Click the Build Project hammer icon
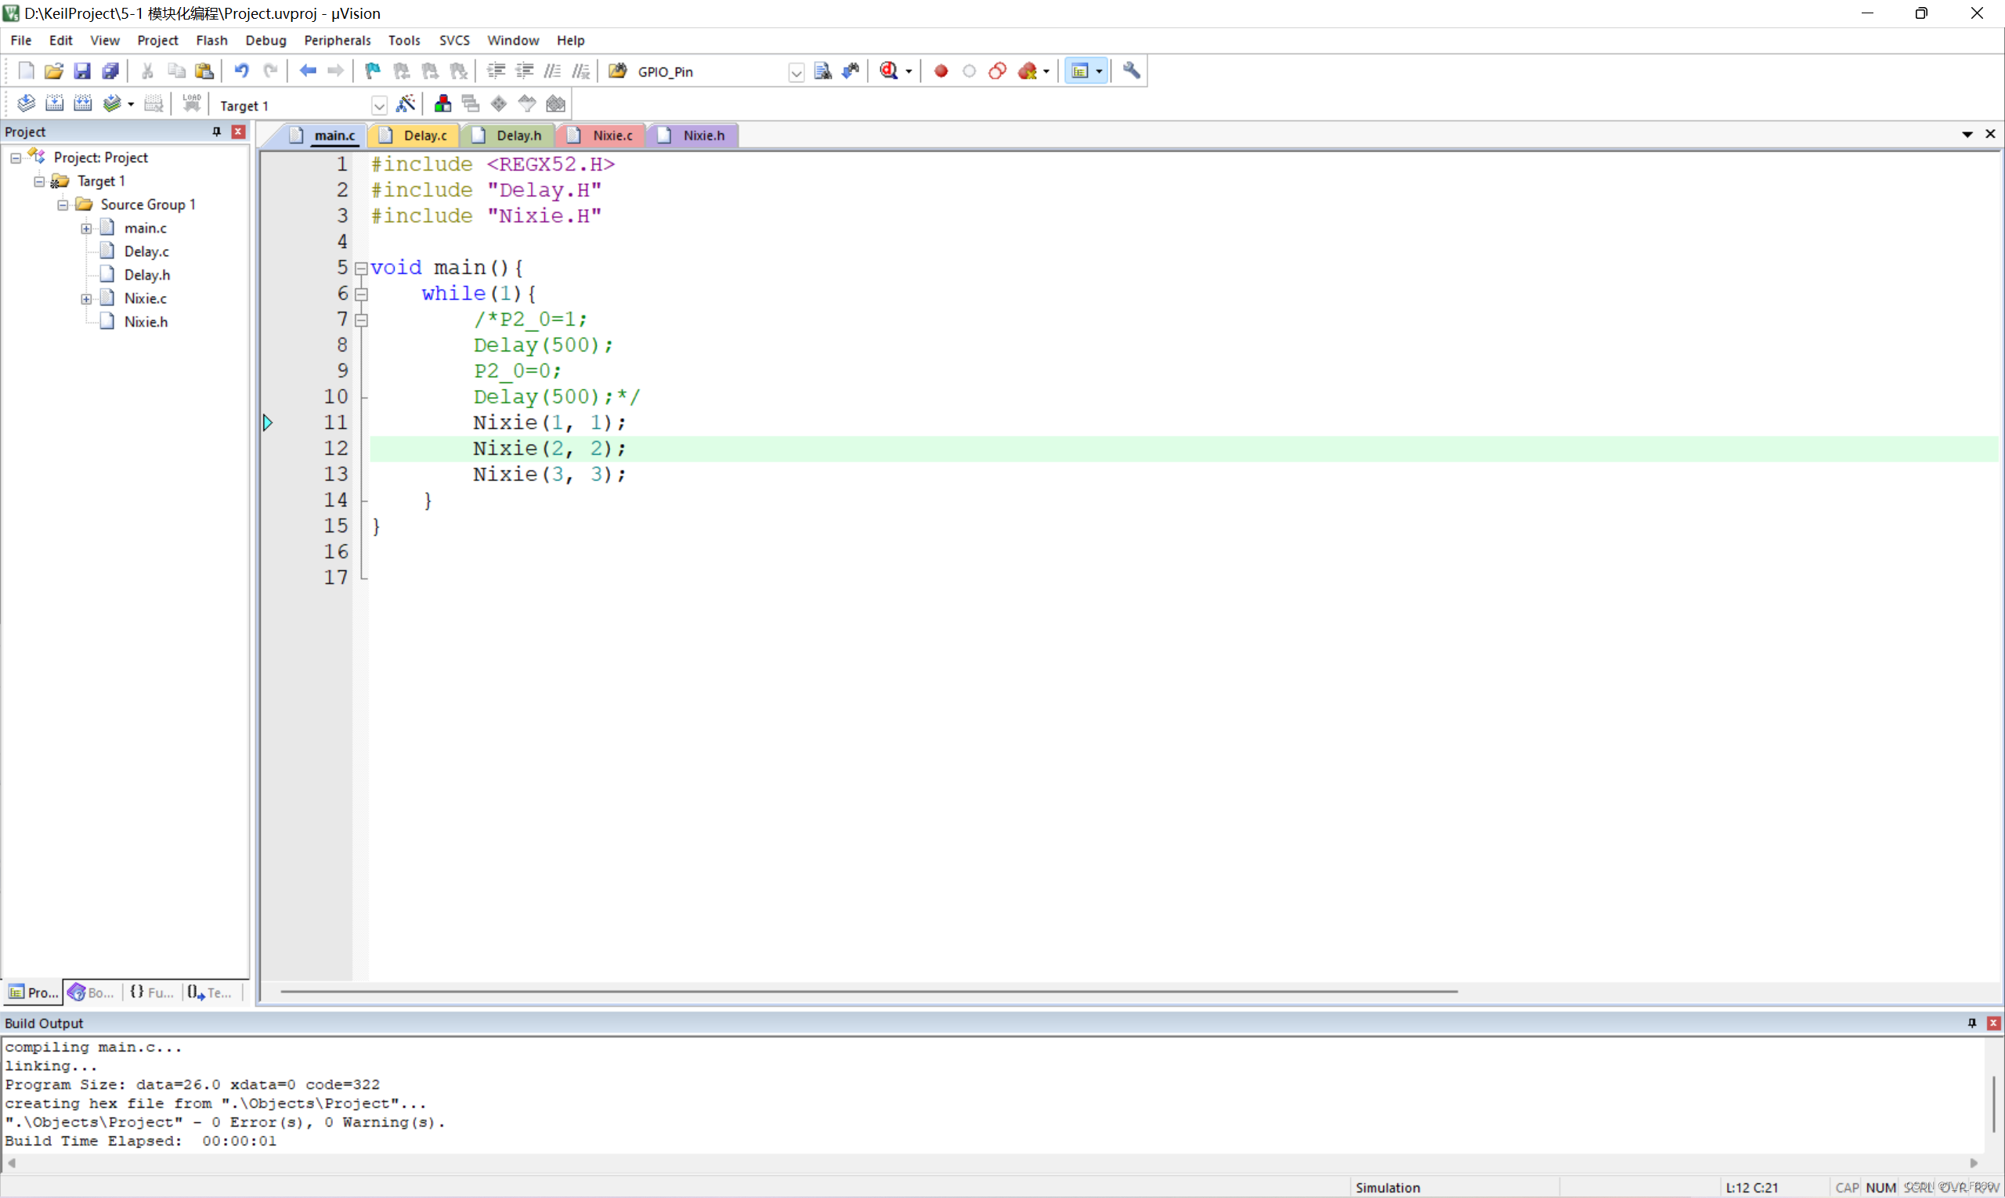 (x=52, y=104)
